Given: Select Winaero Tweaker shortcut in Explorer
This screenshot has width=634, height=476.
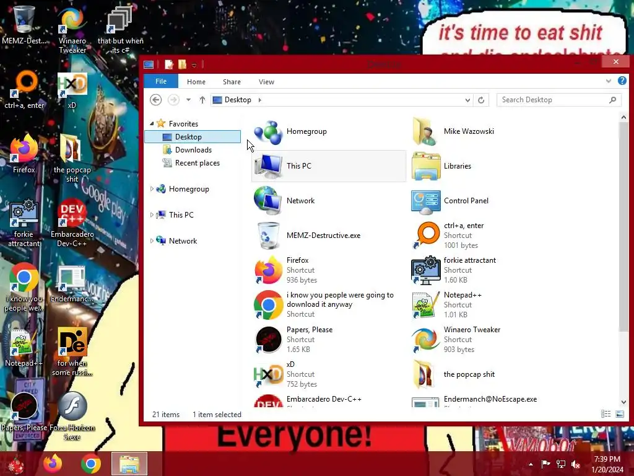Looking at the screenshot, I should [485, 340].
